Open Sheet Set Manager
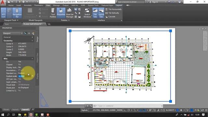The height and width of the screenshot is (117, 208). click(70, 13)
